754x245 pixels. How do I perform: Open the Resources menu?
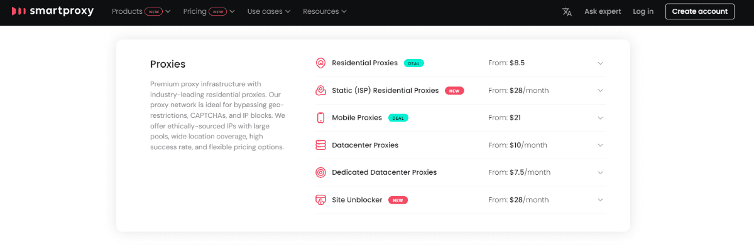tap(325, 11)
